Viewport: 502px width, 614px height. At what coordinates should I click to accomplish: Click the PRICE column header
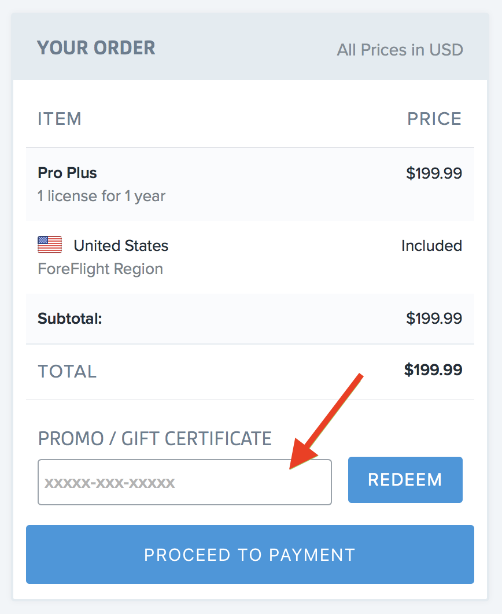pyautogui.click(x=435, y=119)
